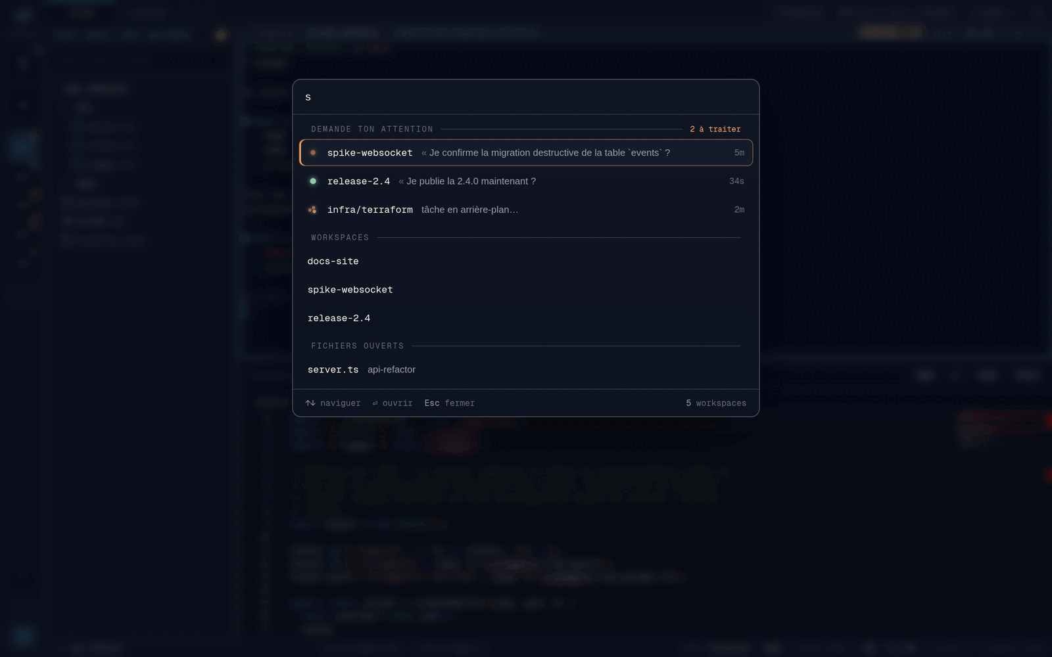This screenshot has height=657, width=1052.
Task: Click the 'Demande ton attention' section header
Action: [372, 129]
